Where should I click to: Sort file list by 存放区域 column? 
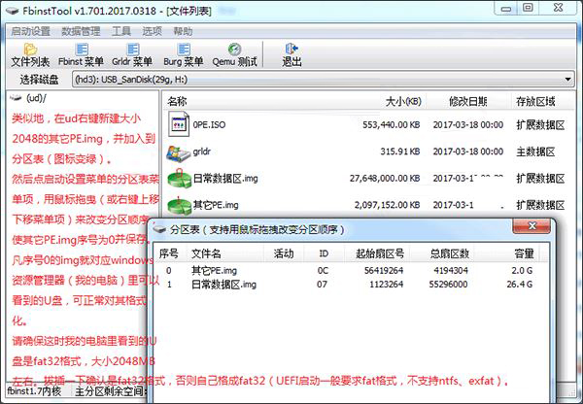click(x=535, y=101)
